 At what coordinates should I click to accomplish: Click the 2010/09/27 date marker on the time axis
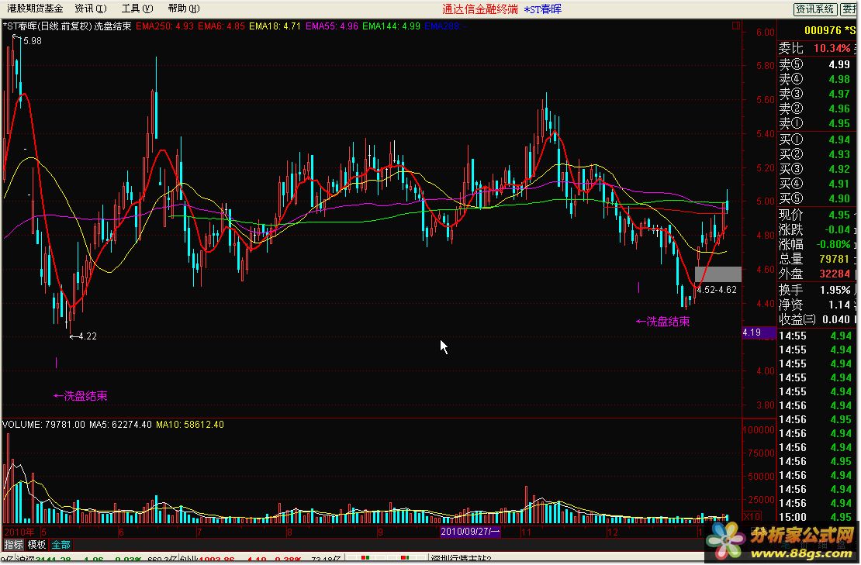click(x=471, y=532)
